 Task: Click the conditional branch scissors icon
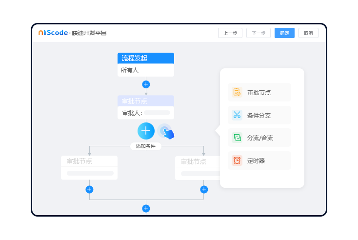(237, 115)
